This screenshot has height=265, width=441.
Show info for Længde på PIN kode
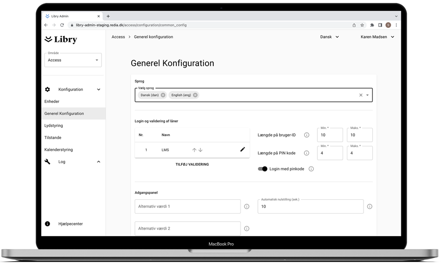coord(307,153)
